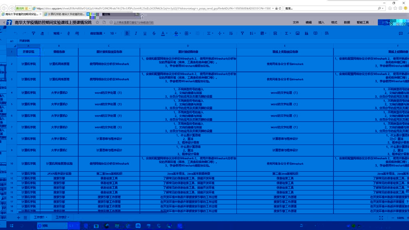
Task: Open the 插入 menu
Action: click(x=322, y=22)
